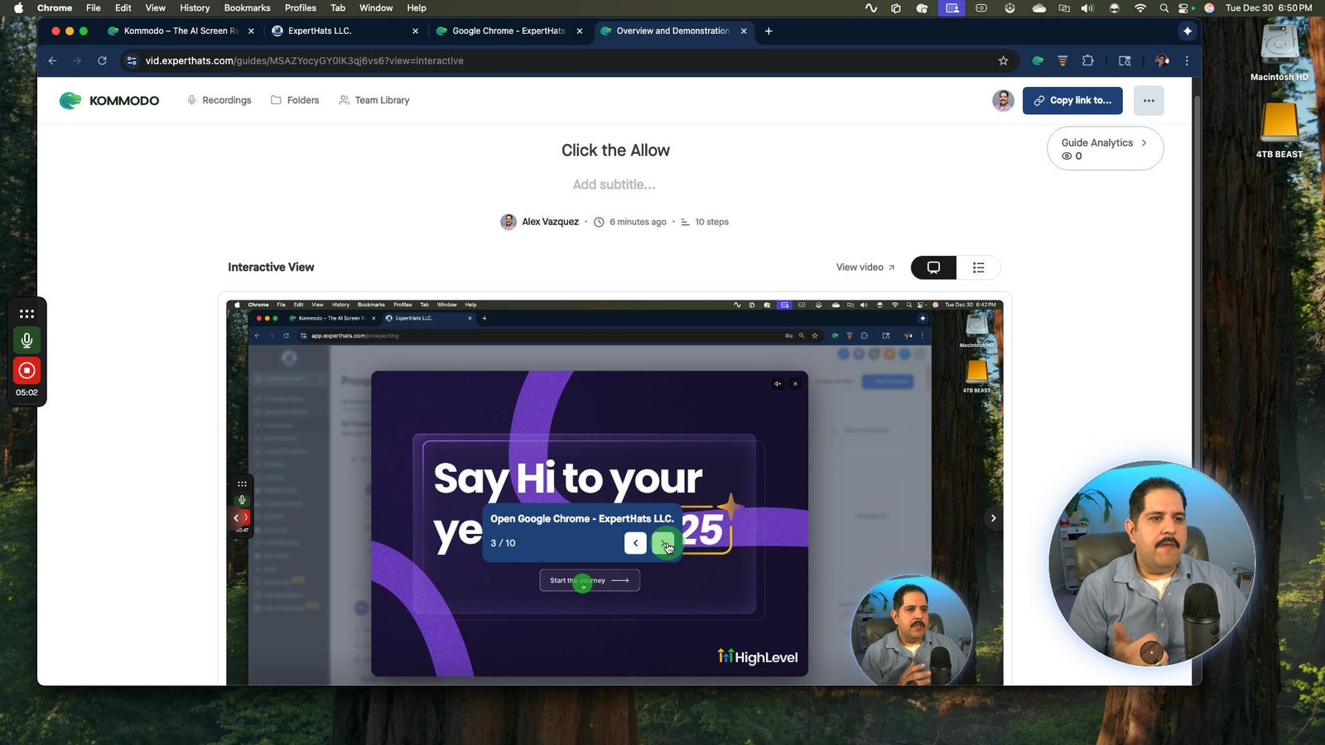Go back in browser history
Image resolution: width=1325 pixels, height=745 pixels.
(52, 60)
